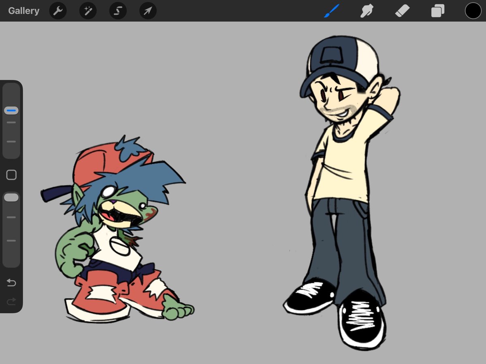Open the Selection tool
486x364 pixels.
(117, 11)
